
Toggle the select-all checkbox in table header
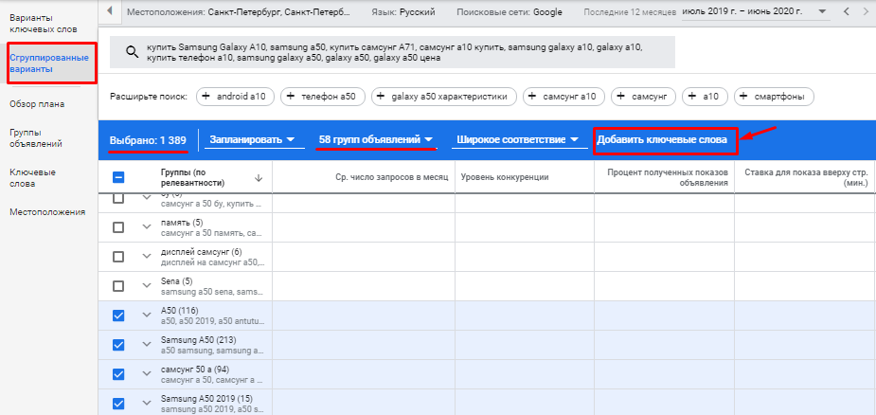tap(118, 177)
